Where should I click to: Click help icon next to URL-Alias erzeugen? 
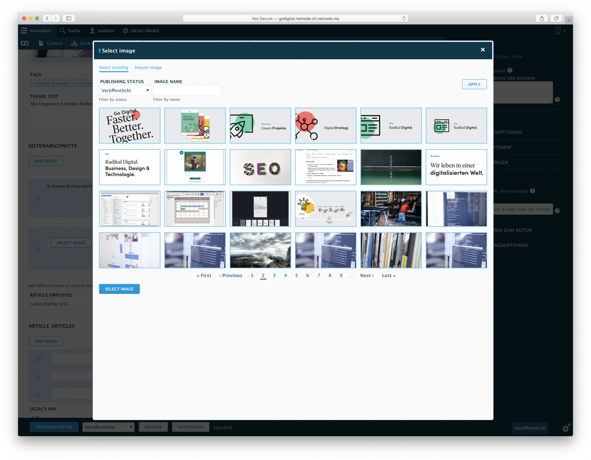532,191
